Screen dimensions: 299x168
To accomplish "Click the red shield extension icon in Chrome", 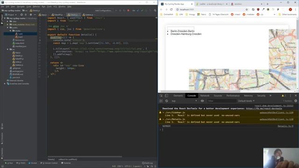I will 258,9.
